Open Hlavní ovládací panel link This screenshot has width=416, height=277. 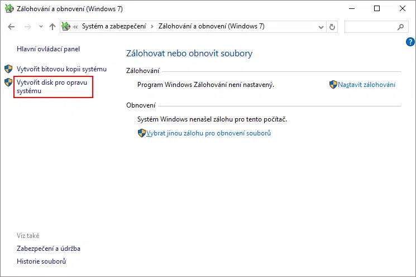pos(48,49)
